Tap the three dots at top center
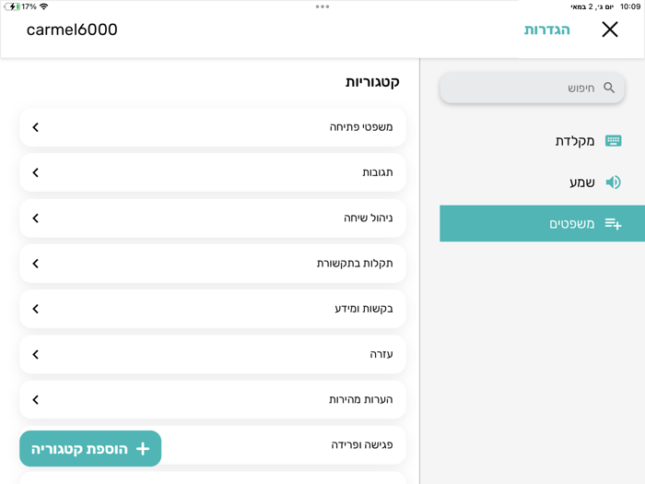Image resolution: width=645 pixels, height=484 pixels. 322,6
